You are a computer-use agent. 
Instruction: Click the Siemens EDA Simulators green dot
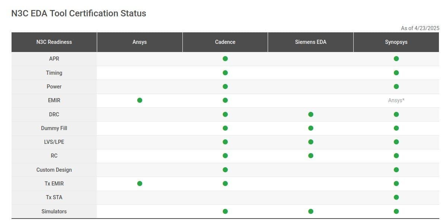pyautogui.click(x=311, y=211)
